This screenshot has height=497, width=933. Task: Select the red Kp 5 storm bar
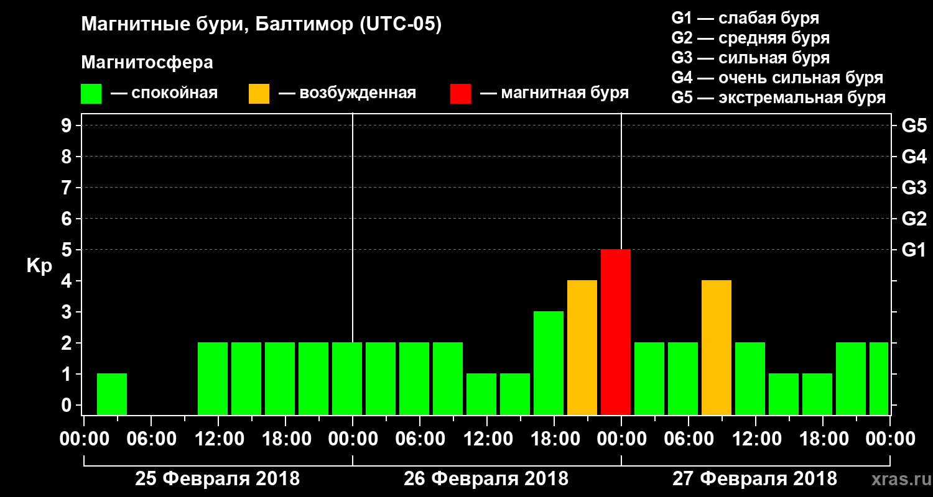pos(616,332)
